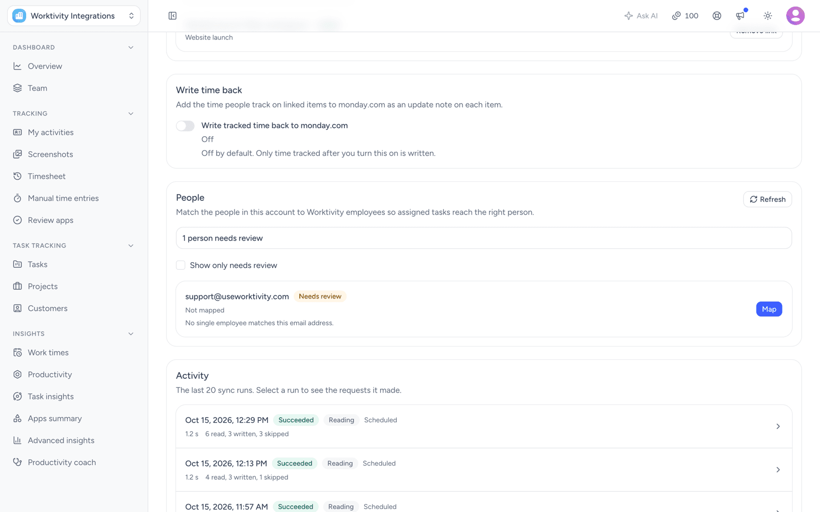This screenshot has width=820, height=512.
Task: Click the Screenshots icon in sidebar
Action: pyautogui.click(x=17, y=154)
